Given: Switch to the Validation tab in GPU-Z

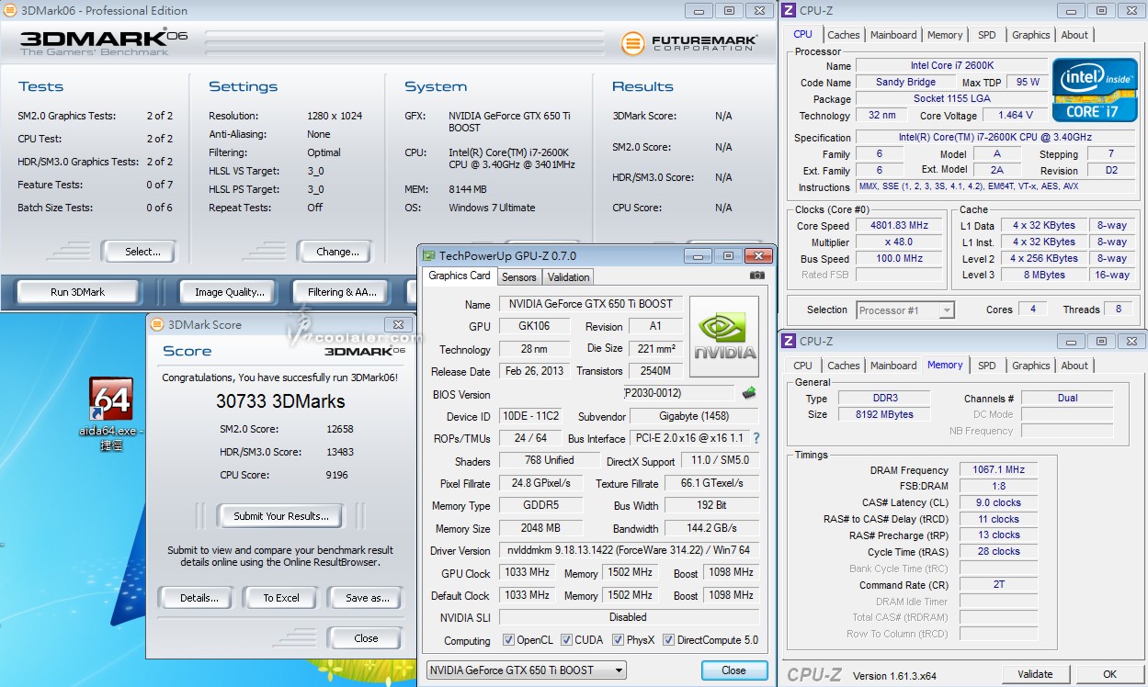Looking at the screenshot, I should tap(568, 276).
